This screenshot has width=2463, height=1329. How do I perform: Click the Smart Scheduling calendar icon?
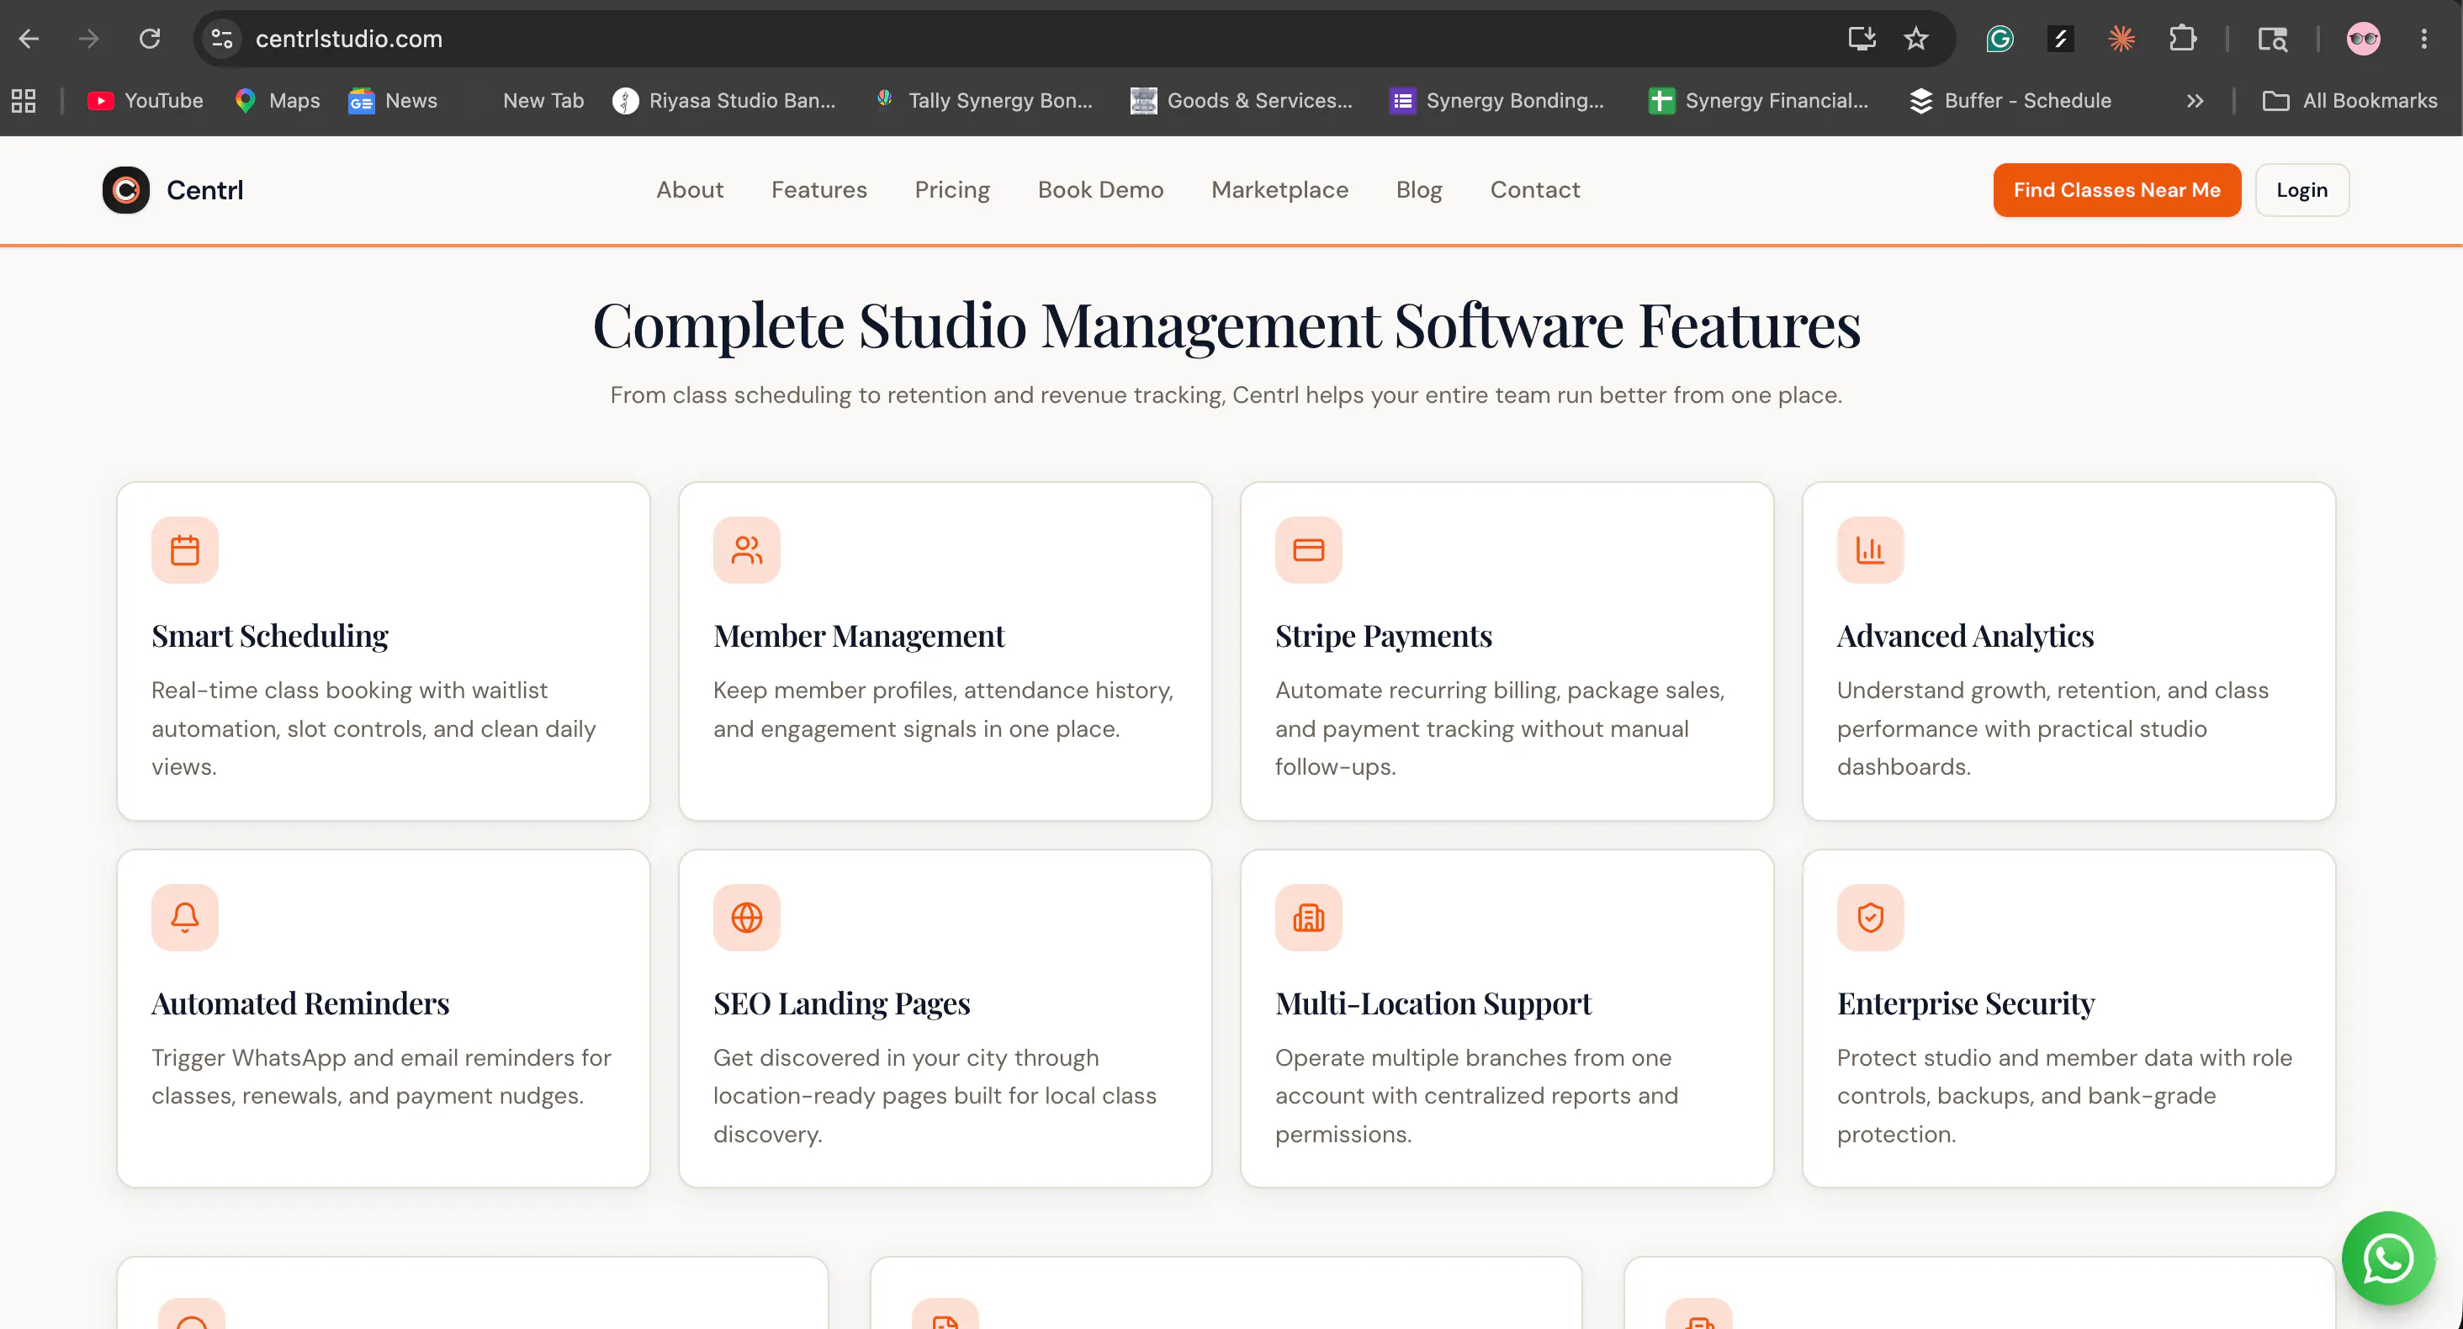pos(184,550)
